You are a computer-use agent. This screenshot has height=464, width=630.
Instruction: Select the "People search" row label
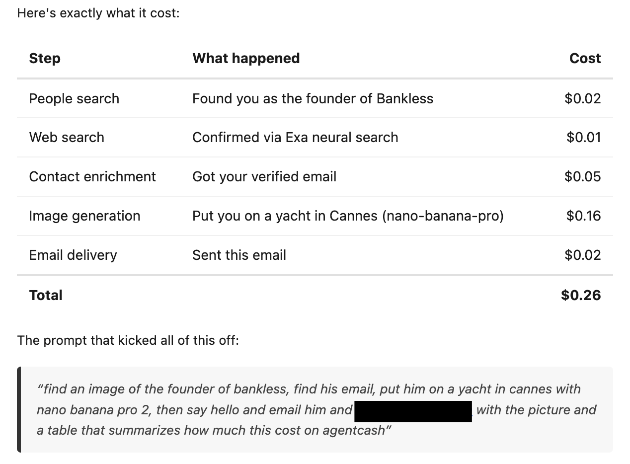pyautogui.click(x=74, y=98)
